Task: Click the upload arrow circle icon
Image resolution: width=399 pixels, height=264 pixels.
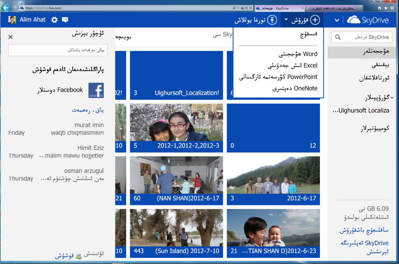Action: click(274, 20)
